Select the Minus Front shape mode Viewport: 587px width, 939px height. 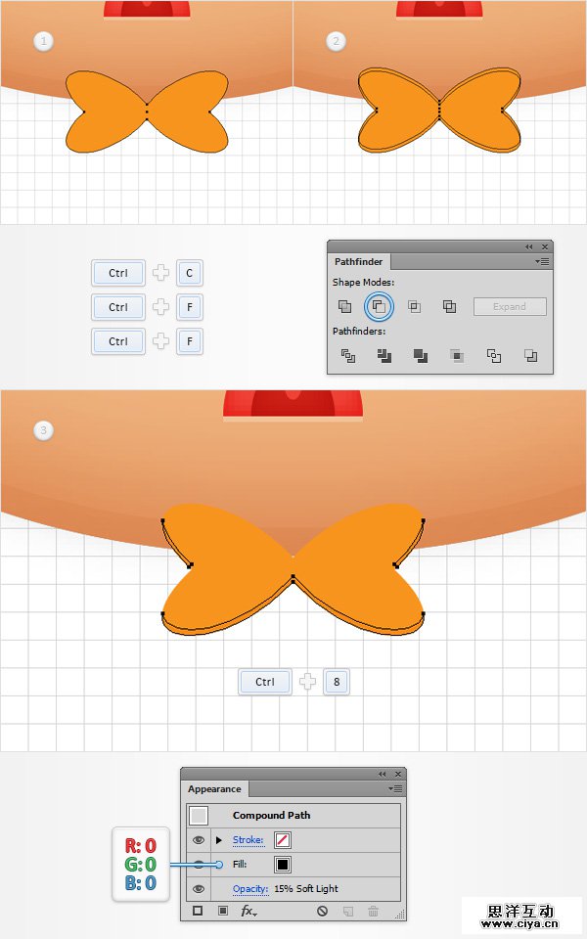click(379, 306)
